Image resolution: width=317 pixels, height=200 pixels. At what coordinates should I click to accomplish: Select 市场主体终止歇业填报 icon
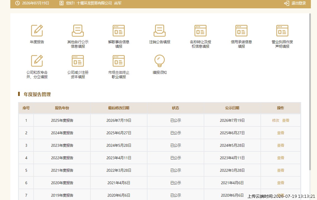click(119, 61)
